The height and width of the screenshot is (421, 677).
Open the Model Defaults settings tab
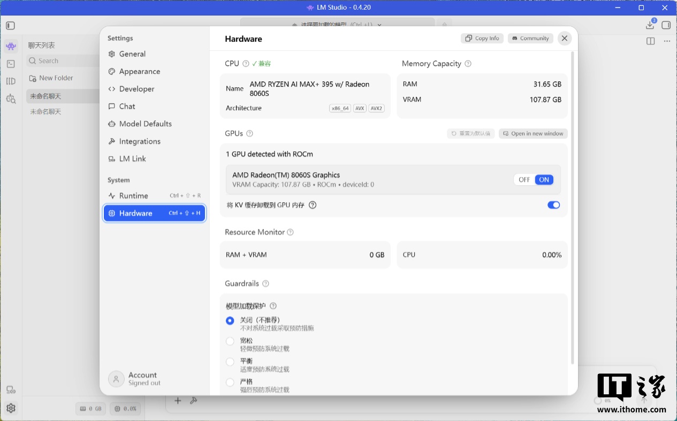154,124
